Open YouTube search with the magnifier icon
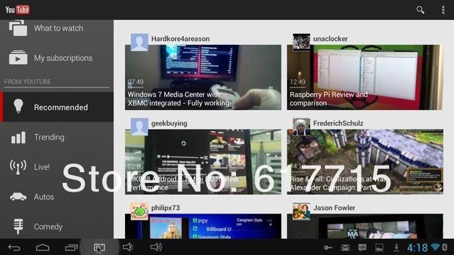Viewport: 454px width, 255px height. (x=420, y=10)
